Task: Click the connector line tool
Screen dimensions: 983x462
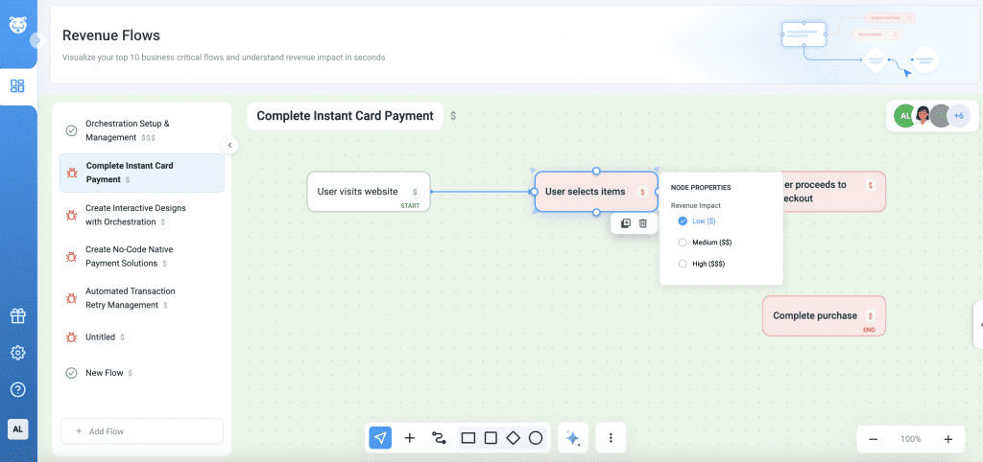Action: click(439, 438)
